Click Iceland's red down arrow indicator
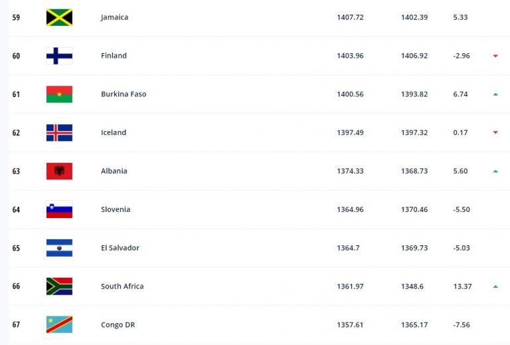The height and width of the screenshot is (345, 510). pos(495,132)
